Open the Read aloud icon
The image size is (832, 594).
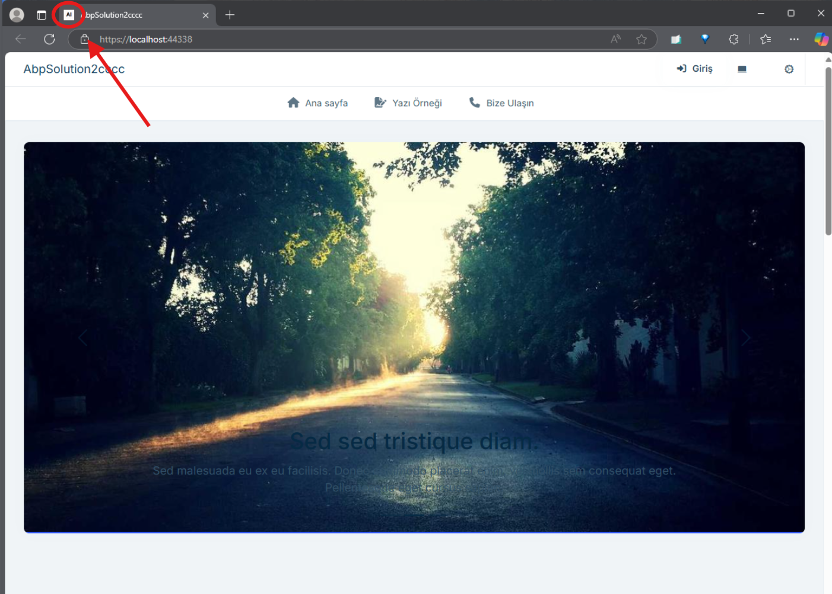(x=615, y=39)
